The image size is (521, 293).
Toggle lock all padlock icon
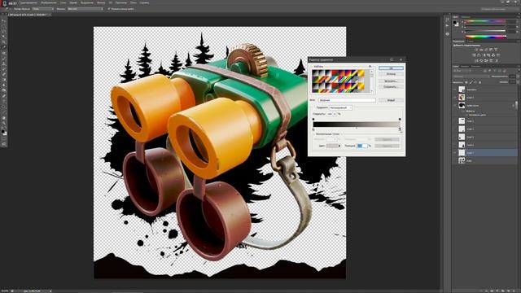coord(479,82)
